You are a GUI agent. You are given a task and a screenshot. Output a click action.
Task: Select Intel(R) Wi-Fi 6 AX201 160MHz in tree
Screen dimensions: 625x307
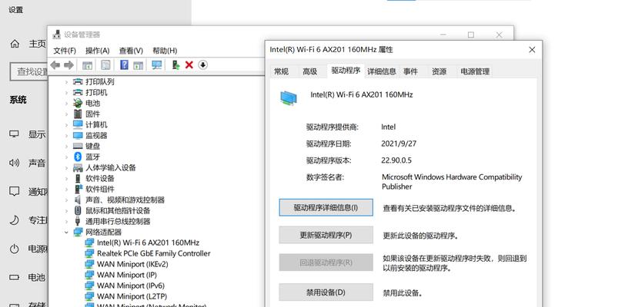[x=148, y=243]
